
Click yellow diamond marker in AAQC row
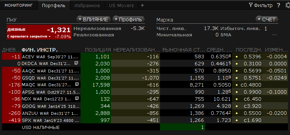point(237,71)
